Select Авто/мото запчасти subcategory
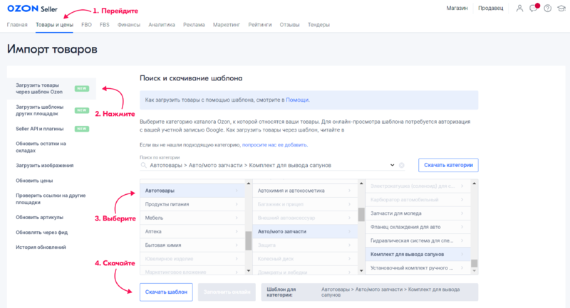 click(305, 231)
